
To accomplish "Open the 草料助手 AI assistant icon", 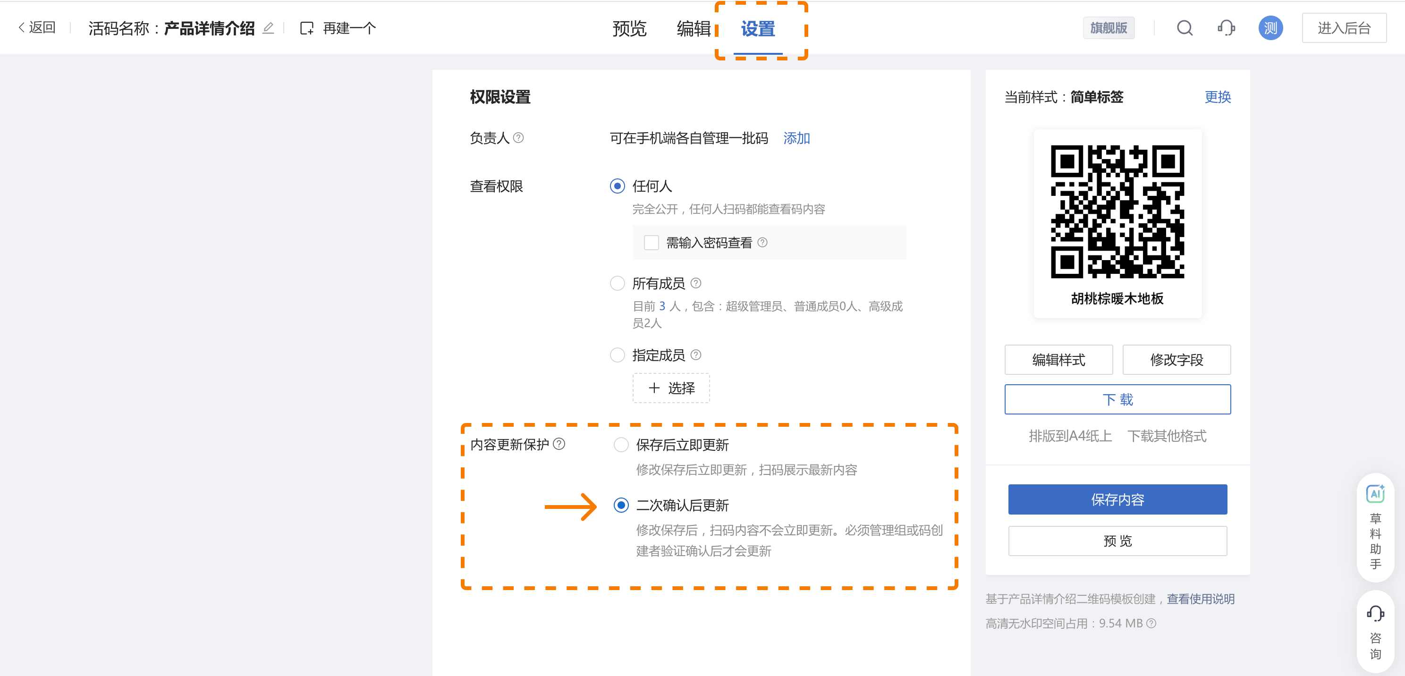I will coord(1375,494).
